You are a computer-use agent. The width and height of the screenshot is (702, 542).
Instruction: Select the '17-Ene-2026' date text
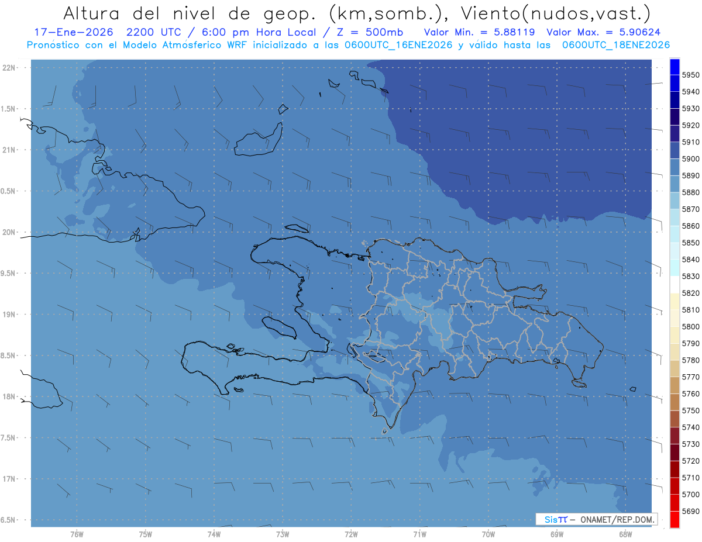click(73, 32)
